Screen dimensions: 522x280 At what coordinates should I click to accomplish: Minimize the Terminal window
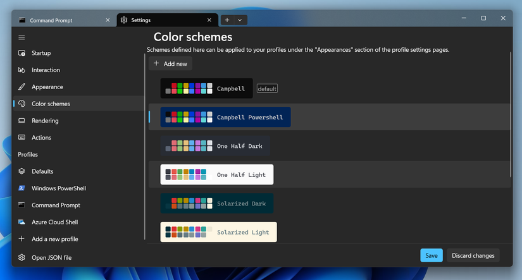[x=464, y=18]
